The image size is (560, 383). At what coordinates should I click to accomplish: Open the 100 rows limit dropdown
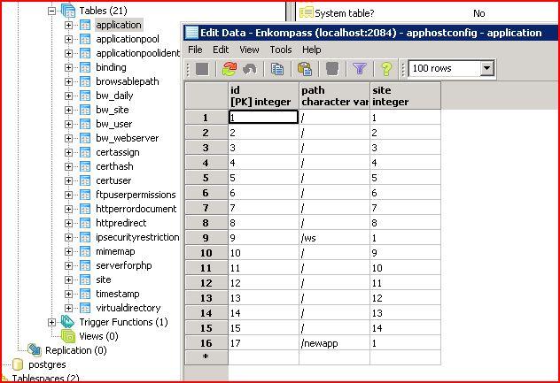coord(486,68)
